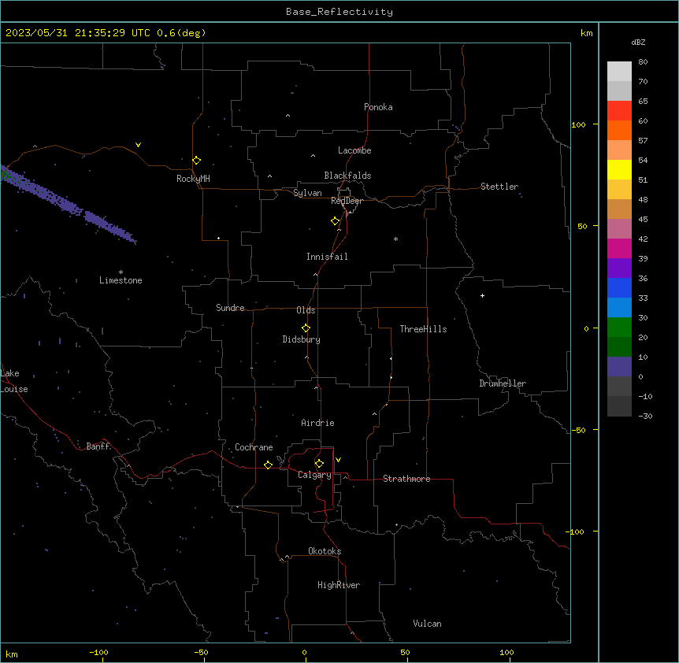This screenshot has width=679, height=663.
Task: Click the Sundre label
Action: [x=230, y=308]
